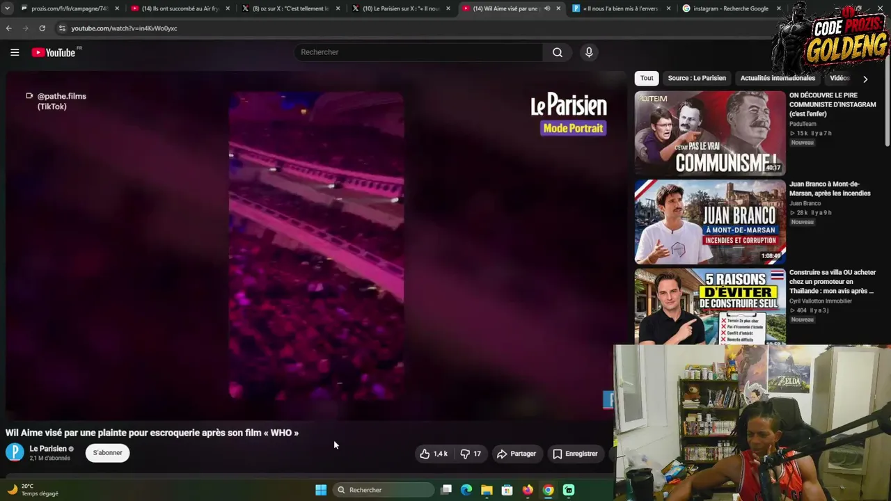
Task: Open the Le Parisien channel name link
Action: coord(48,449)
